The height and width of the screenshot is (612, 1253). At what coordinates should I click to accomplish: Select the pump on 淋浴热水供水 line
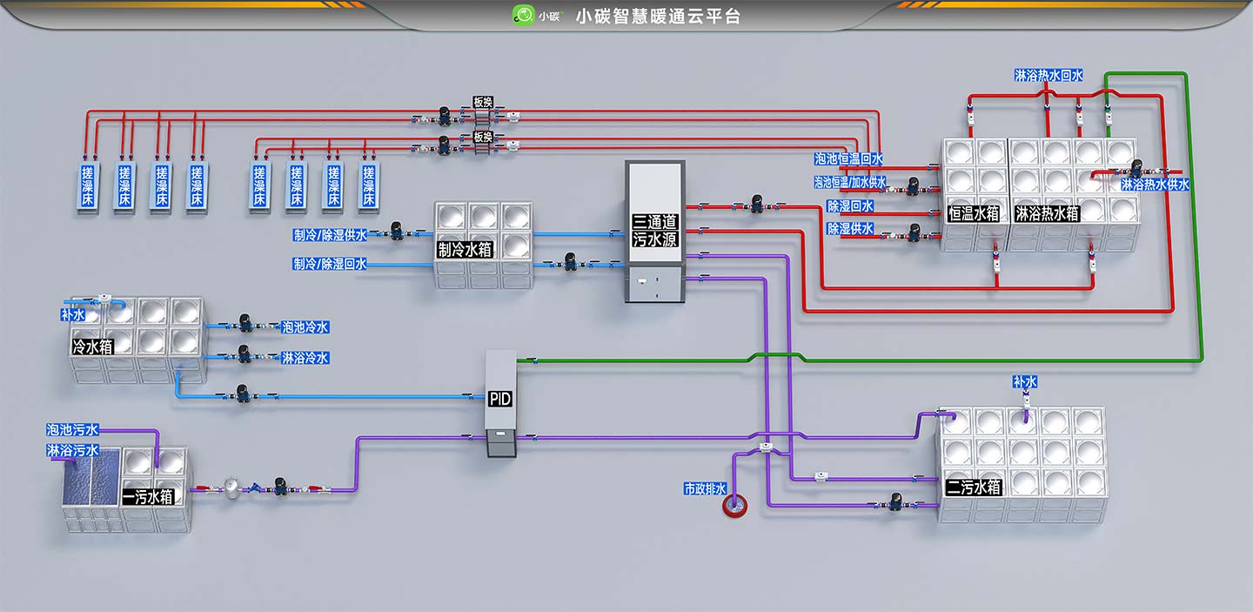coord(1136,168)
